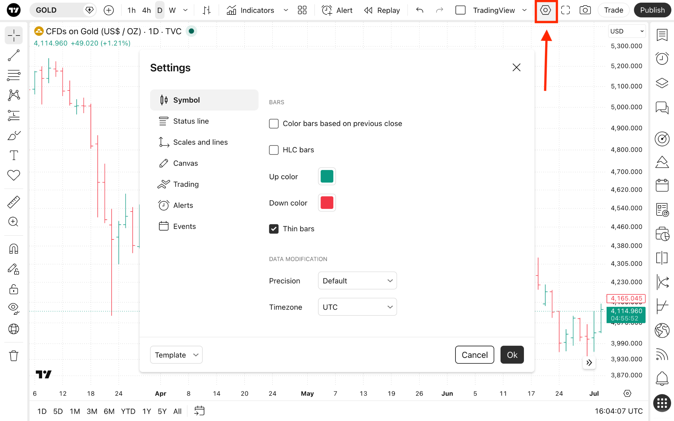
Task: Toggle Color bars based on previous close
Action: pos(274,124)
